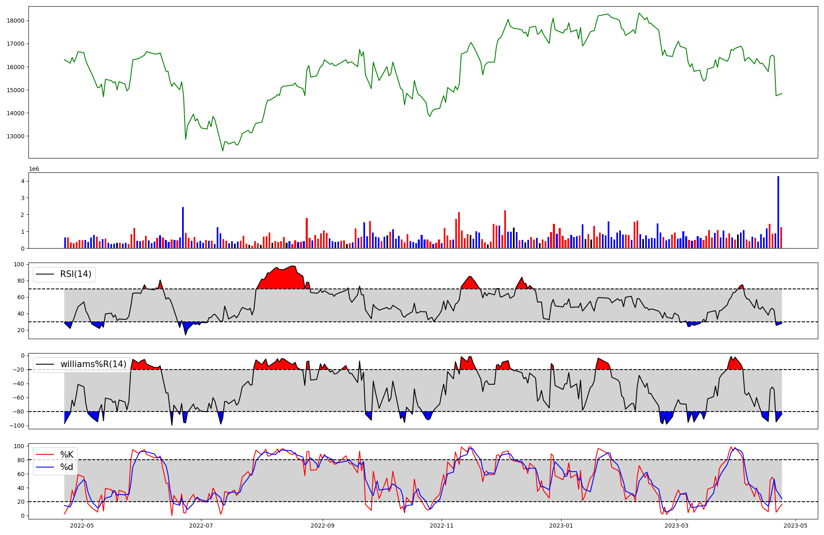Click the RSI(14) legend entry

click(75, 274)
